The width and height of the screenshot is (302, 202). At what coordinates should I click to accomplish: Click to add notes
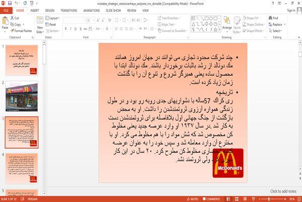(x=283, y=191)
